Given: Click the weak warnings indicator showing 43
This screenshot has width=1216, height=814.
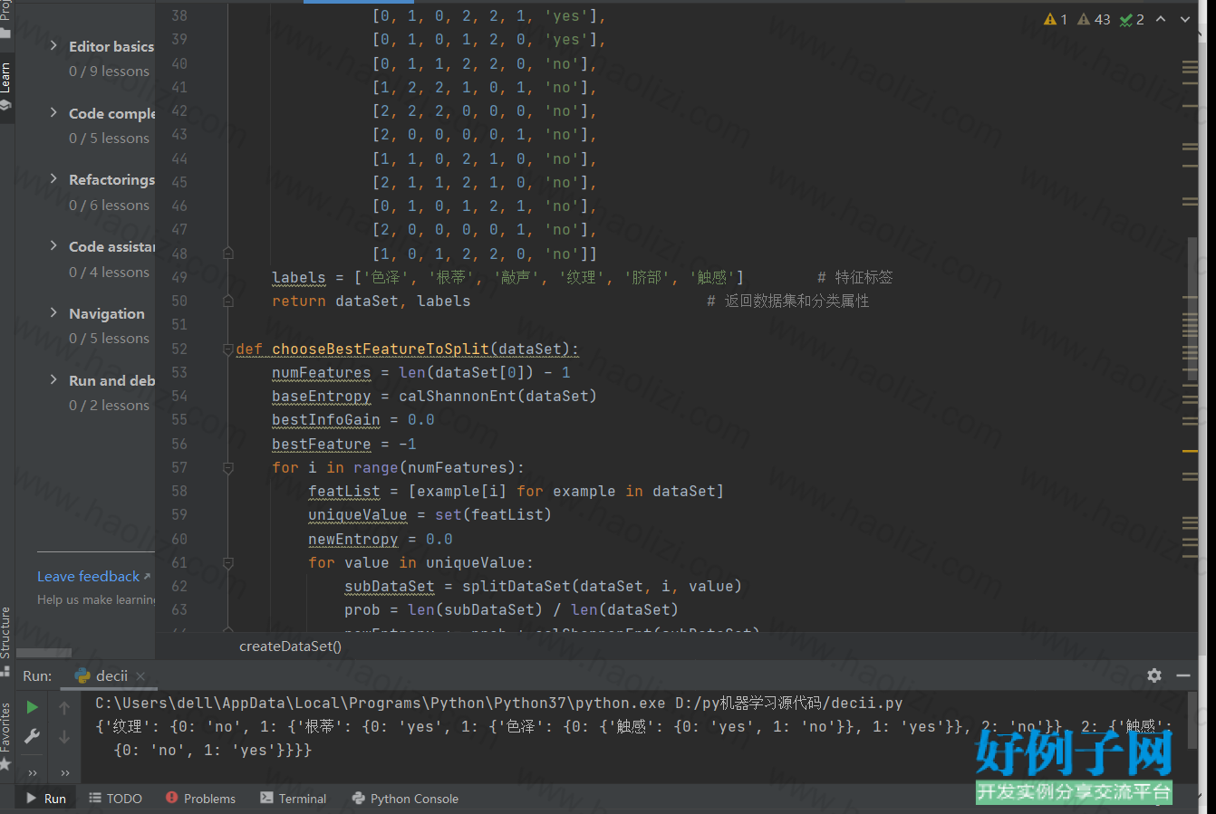Looking at the screenshot, I should (x=1094, y=19).
